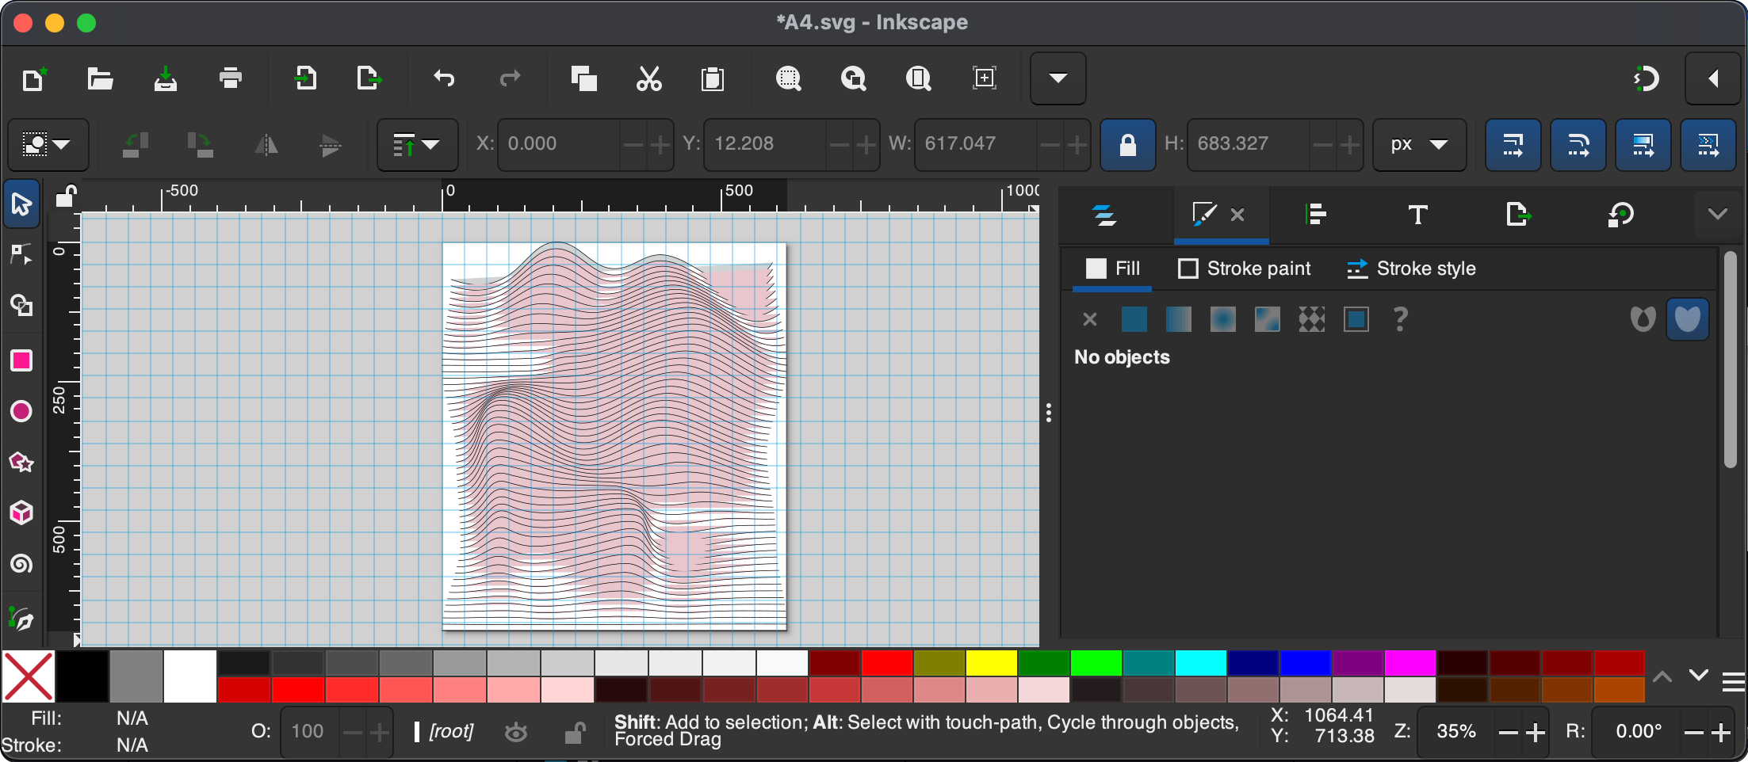Select the 3D Box tool

click(x=21, y=513)
